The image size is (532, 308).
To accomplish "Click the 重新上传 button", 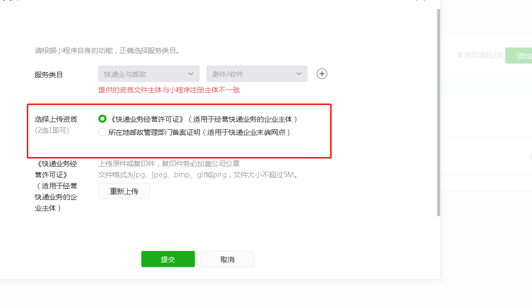I will [x=124, y=191].
